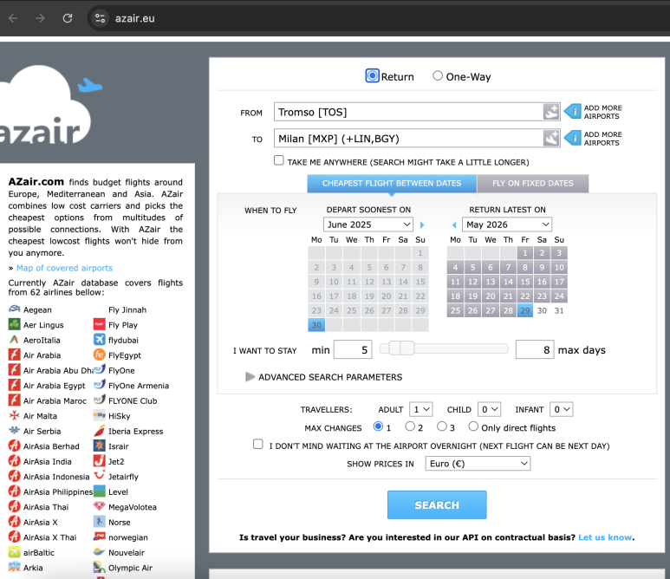Screen dimensions: 670x579
Task: Select max changes 2 radio button
Action: 410,426
